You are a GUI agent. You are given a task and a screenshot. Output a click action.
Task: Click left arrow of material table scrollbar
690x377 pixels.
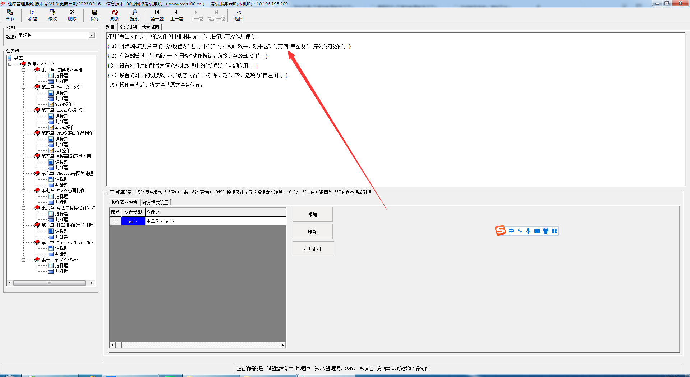112,345
